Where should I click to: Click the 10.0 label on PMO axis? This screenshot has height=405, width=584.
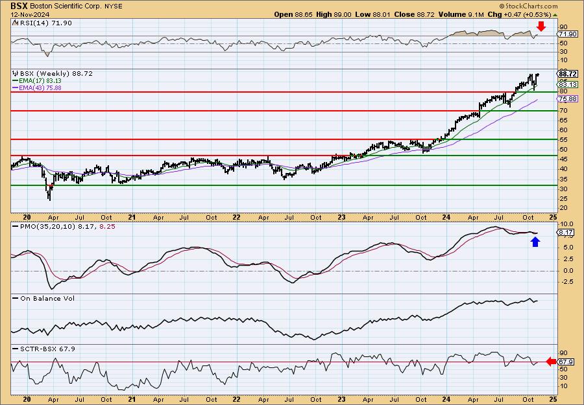coord(568,225)
